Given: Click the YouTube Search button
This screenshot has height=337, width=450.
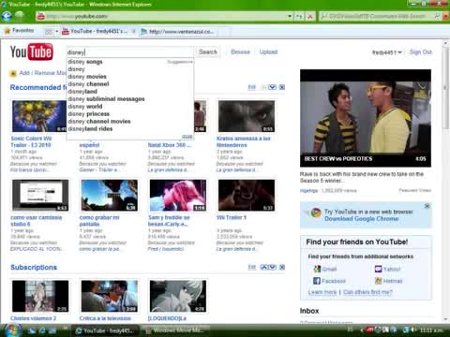Looking at the screenshot, I should 208,51.
